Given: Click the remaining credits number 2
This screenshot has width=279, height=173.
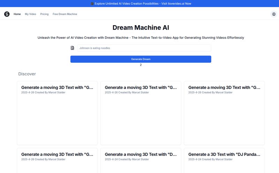Looking at the screenshot, I should (x=141, y=65).
